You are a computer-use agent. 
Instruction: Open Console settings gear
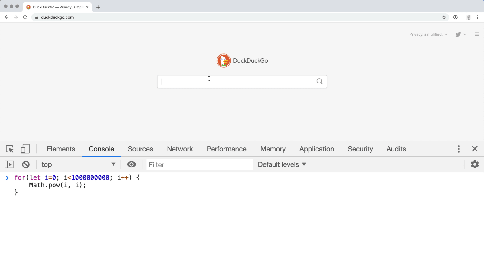point(475,164)
